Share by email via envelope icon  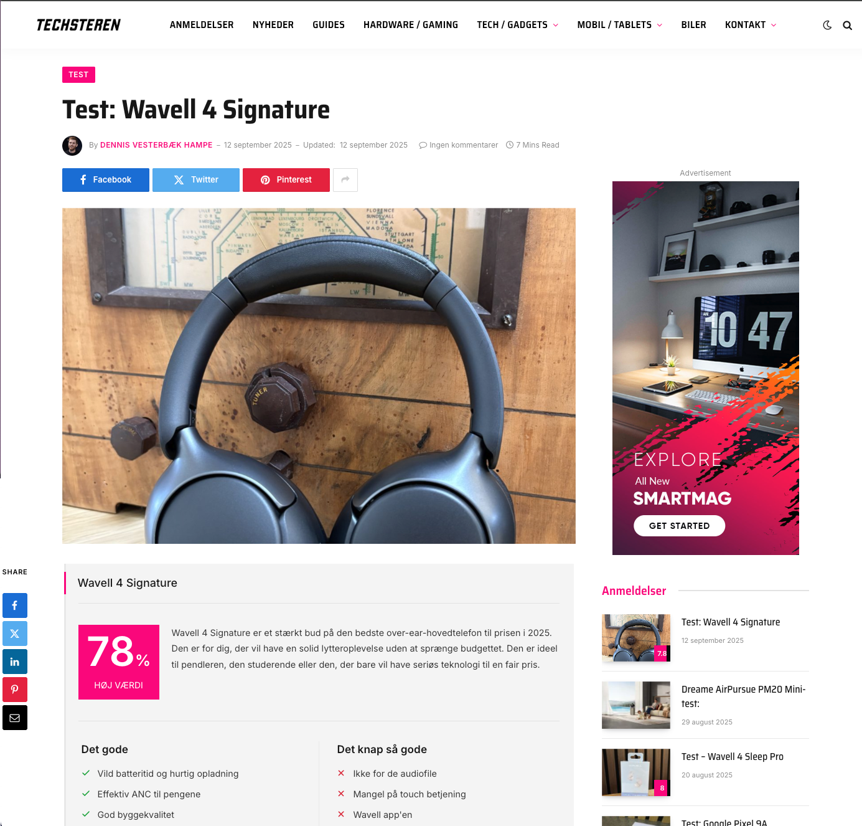click(x=15, y=718)
